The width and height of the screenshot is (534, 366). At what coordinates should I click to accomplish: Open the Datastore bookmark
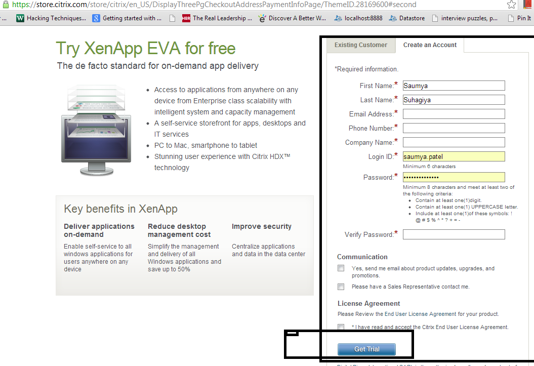(406, 18)
